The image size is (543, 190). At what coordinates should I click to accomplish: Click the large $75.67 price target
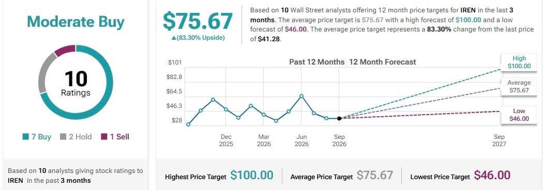pyautogui.click(x=198, y=21)
